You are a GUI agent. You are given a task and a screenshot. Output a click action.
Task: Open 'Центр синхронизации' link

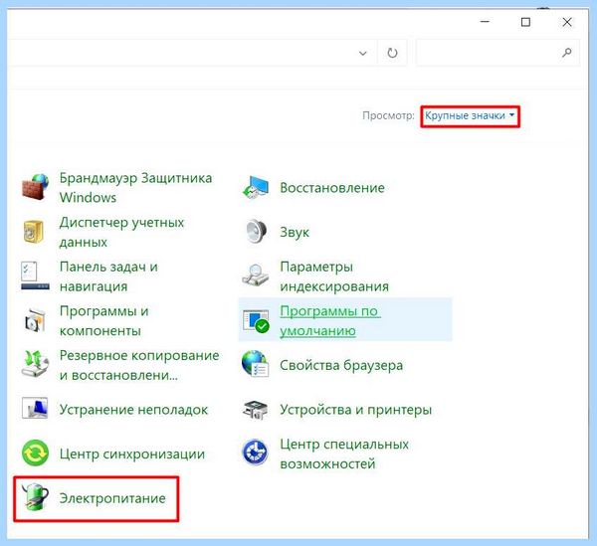pyautogui.click(x=132, y=454)
